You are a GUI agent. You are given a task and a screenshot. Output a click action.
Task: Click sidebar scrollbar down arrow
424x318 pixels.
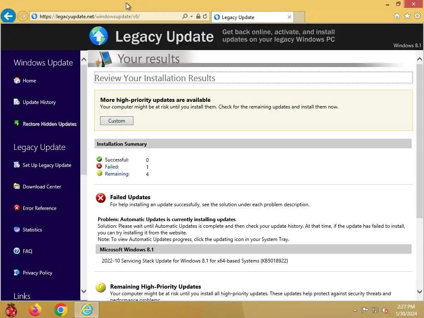tap(84, 291)
